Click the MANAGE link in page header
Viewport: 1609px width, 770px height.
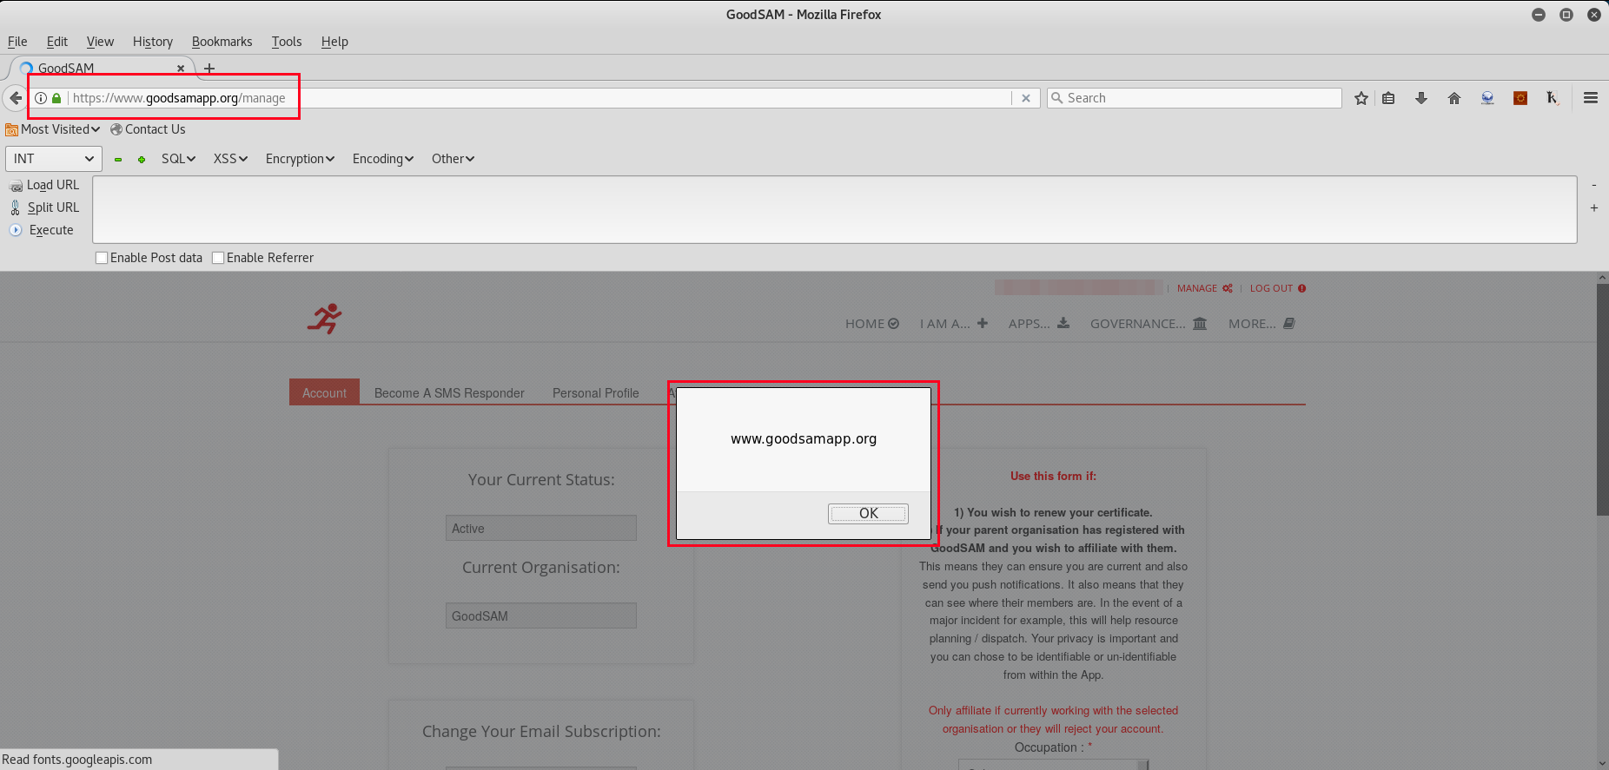[x=1204, y=288]
